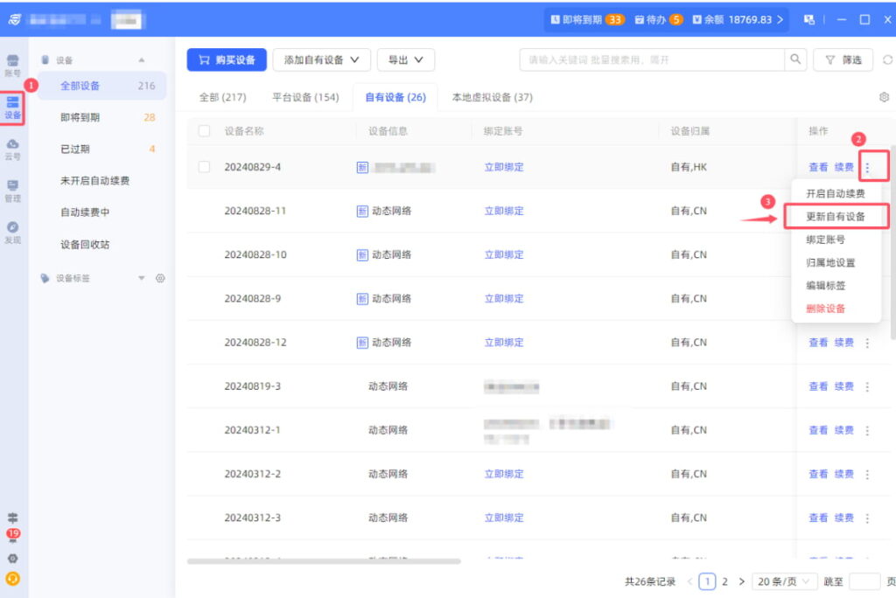Open the 20 条/页 page size dropdown

click(785, 581)
